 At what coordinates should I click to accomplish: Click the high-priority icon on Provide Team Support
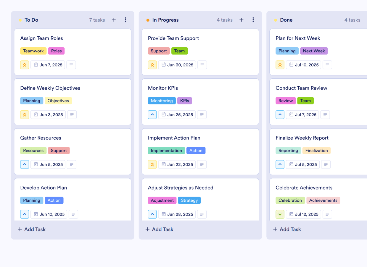[152, 65]
